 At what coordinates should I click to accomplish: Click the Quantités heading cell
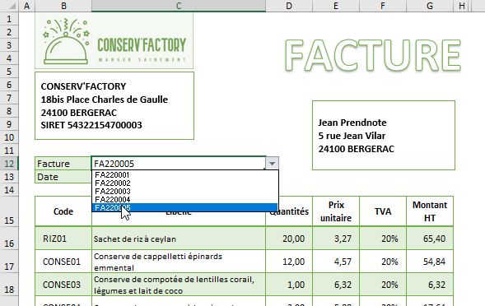(x=289, y=211)
